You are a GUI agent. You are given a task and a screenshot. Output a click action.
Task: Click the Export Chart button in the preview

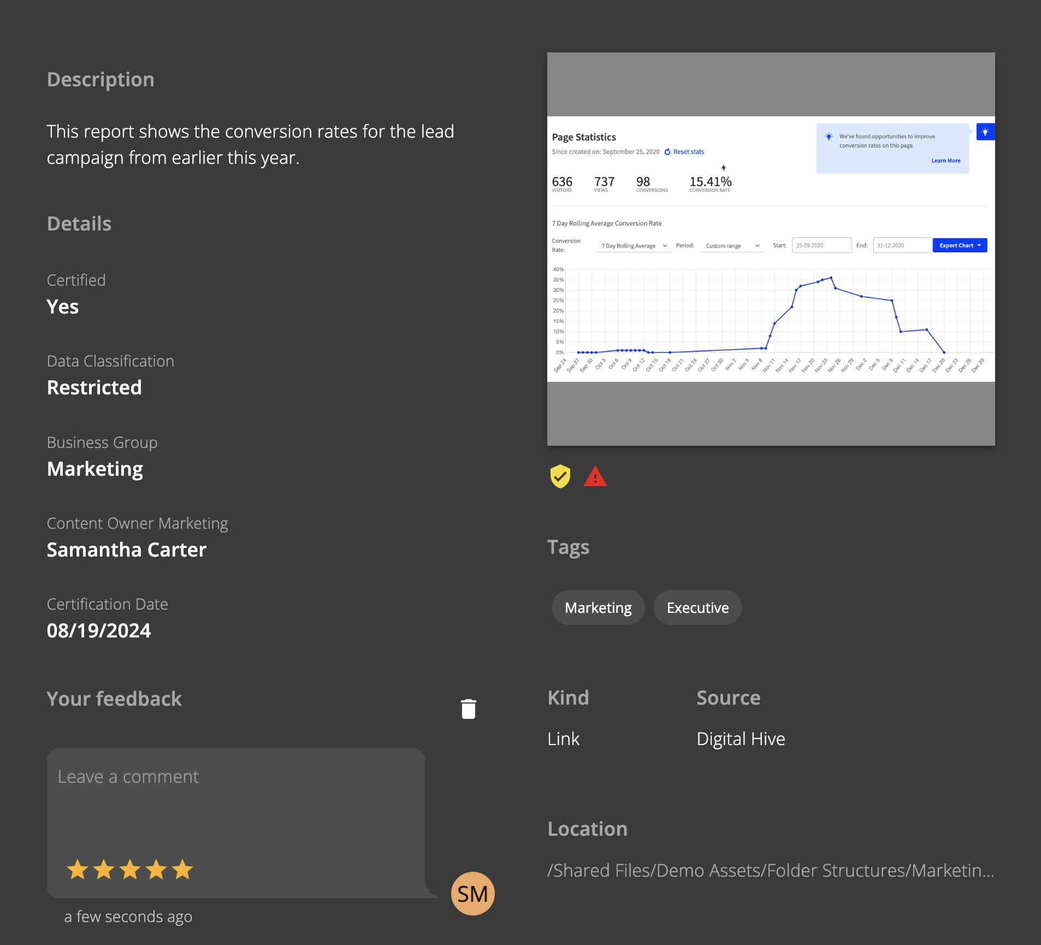click(960, 245)
